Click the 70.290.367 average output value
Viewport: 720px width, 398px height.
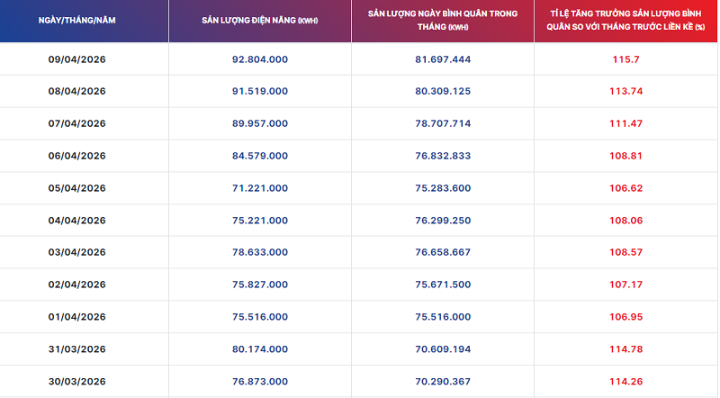(443, 381)
